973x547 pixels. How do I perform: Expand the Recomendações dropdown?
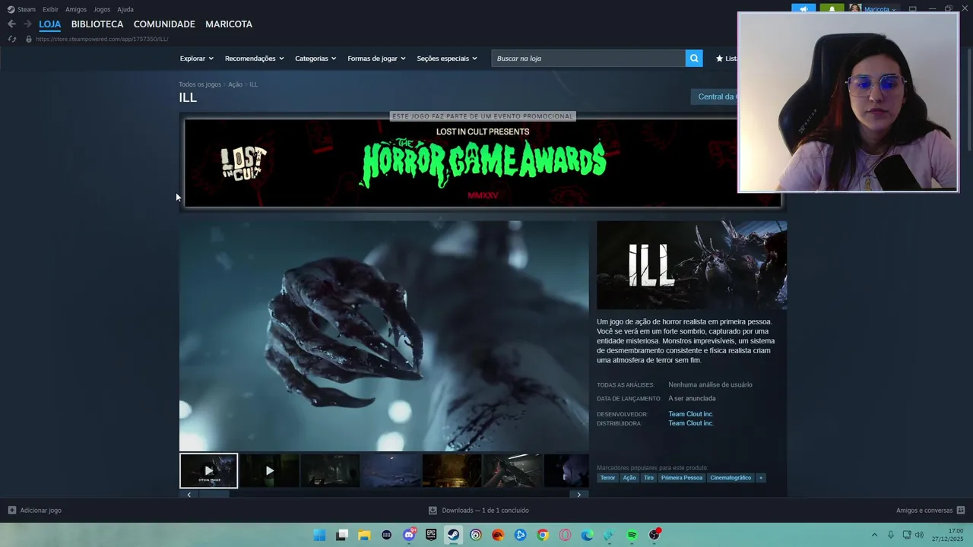[x=255, y=58]
